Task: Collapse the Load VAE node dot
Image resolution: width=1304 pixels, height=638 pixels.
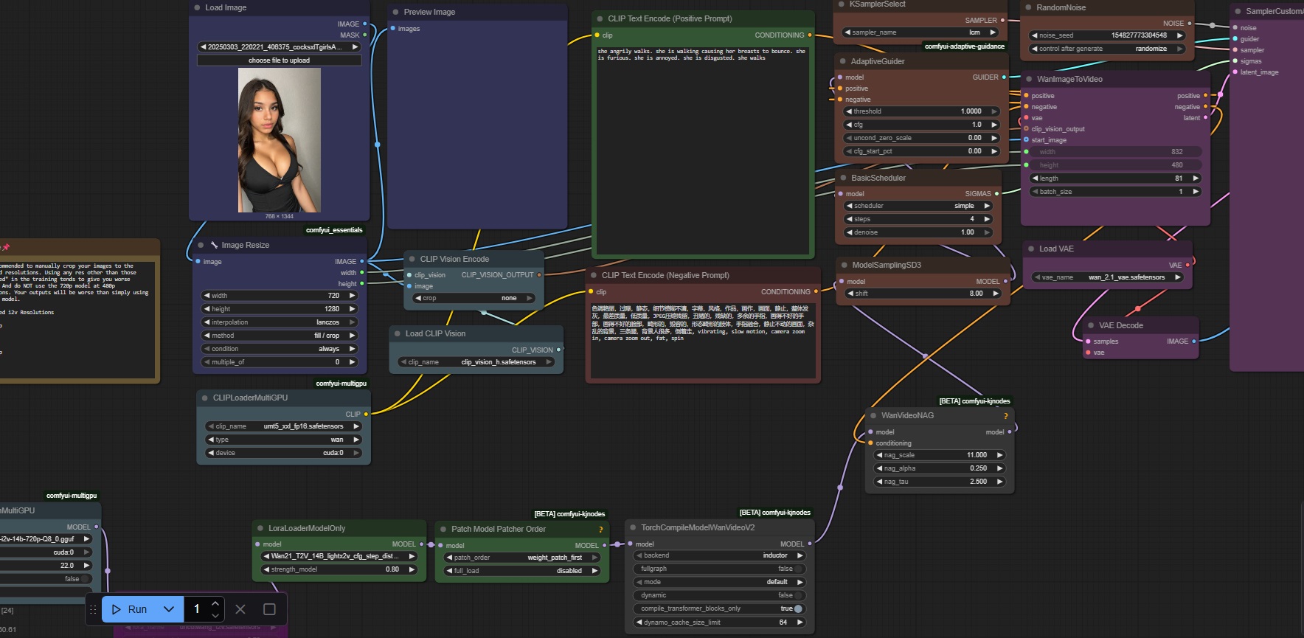Action: pyautogui.click(x=1031, y=249)
